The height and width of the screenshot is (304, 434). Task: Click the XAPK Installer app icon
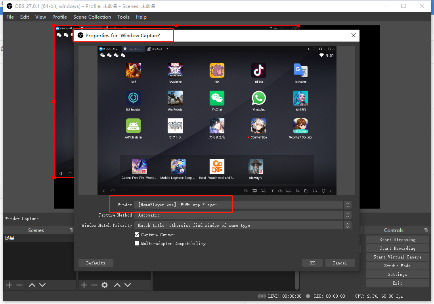[x=134, y=126]
